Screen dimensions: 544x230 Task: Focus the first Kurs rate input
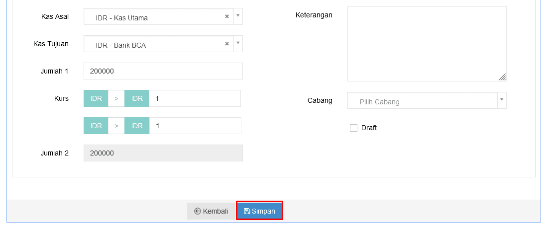pyautogui.click(x=195, y=98)
